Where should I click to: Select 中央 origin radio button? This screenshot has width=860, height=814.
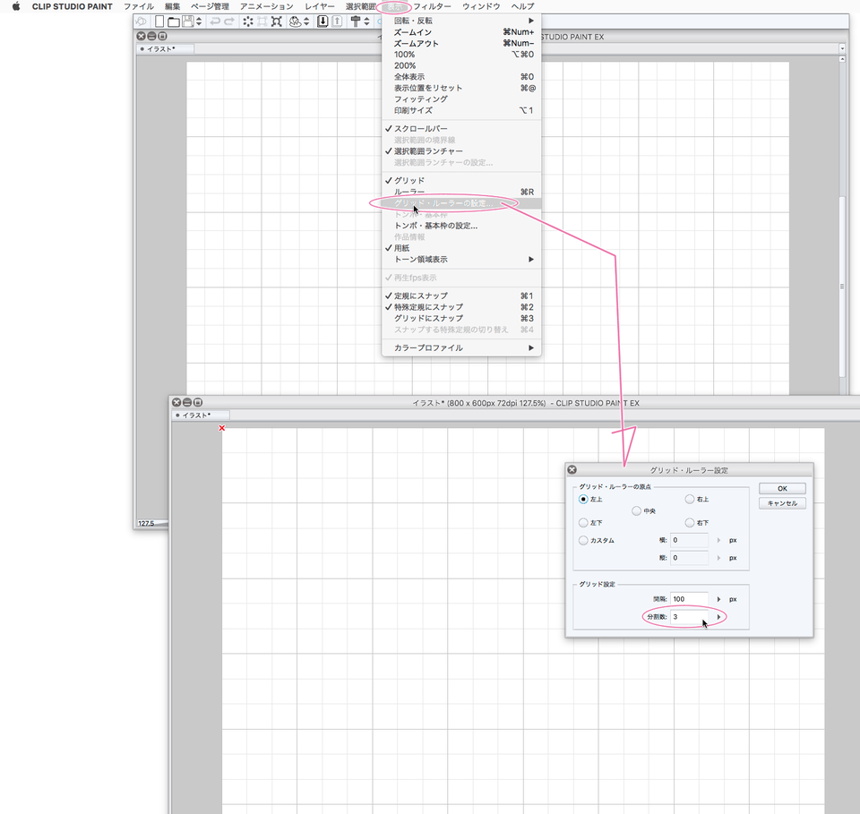636,510
